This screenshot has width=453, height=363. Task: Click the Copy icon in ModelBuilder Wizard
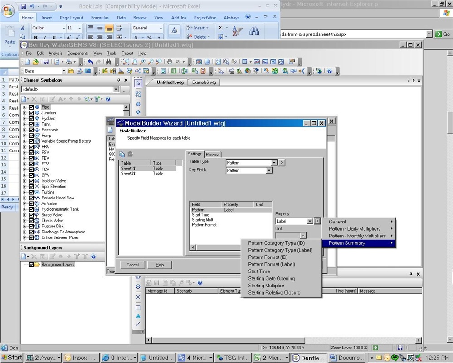(x=122, y=154)
